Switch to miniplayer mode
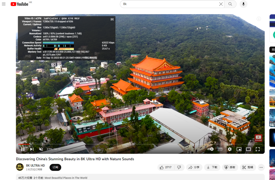The image size is (275, 180). point(239,149)
